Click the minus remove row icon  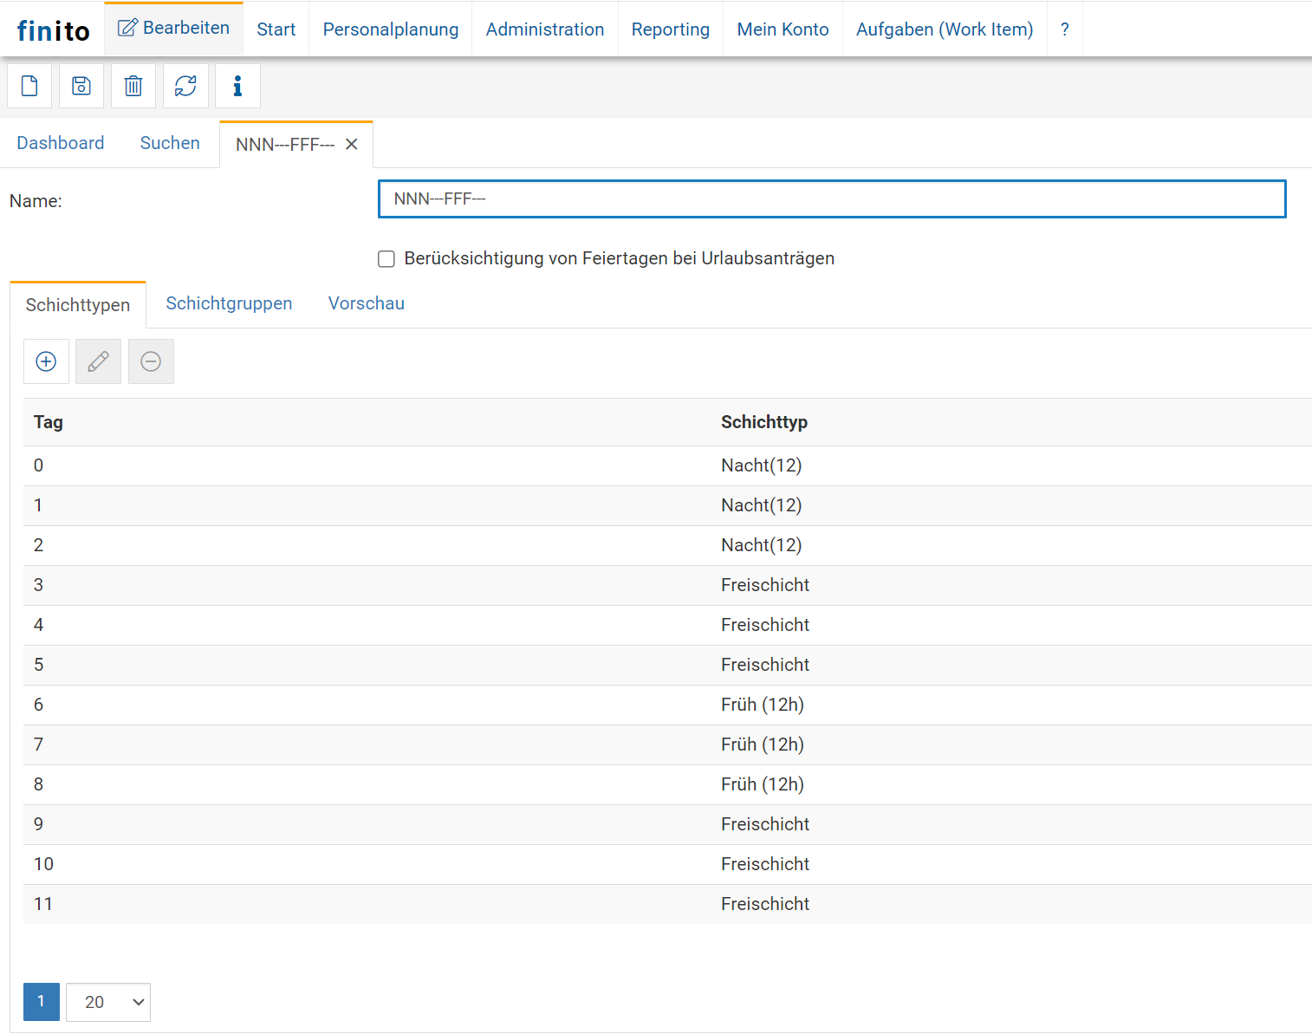[x=151, y=361]
